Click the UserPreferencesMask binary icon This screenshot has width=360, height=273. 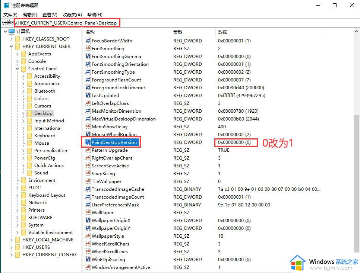(88, 205)
